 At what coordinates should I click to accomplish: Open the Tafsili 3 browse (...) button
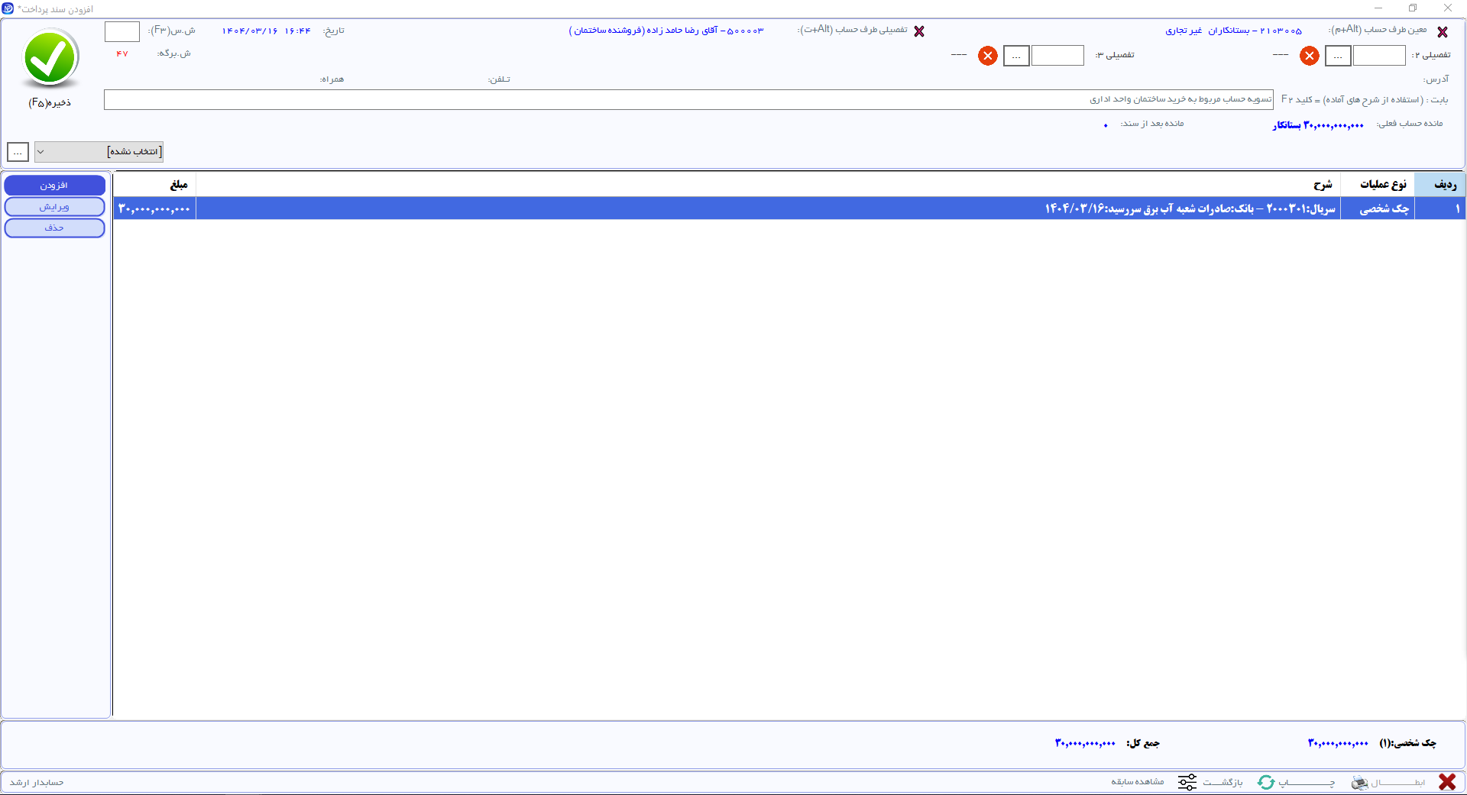[x=1016, y=56]
